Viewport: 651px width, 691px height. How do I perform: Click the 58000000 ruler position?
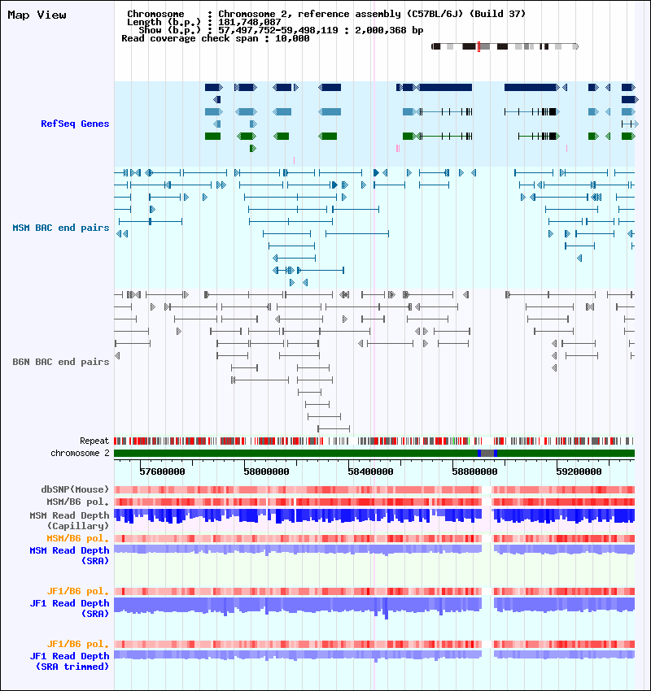click(266, 472)
